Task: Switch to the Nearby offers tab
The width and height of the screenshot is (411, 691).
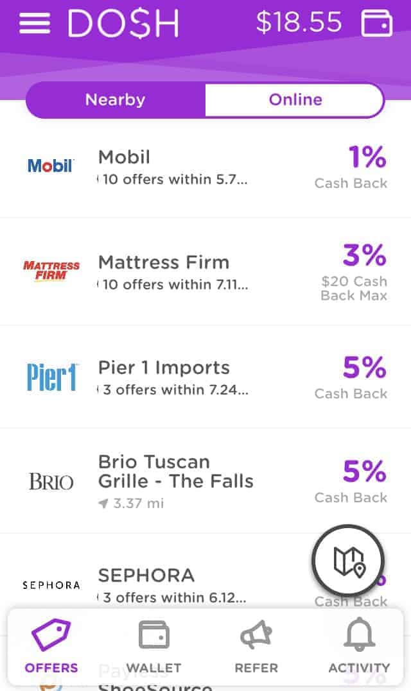Action: [115, 99]
